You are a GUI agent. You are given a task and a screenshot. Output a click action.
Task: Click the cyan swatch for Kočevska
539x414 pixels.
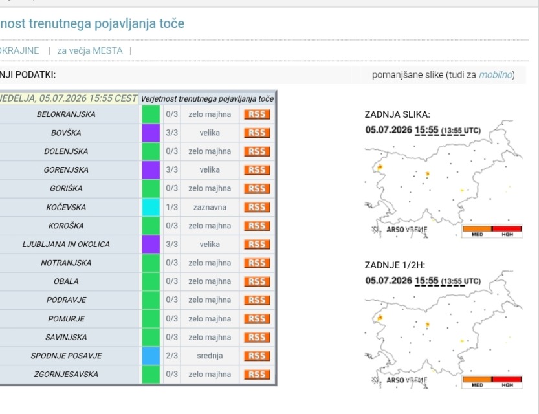(x=151, y=207)
